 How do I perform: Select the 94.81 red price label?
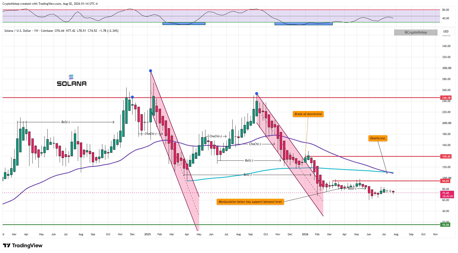point(446,181)
